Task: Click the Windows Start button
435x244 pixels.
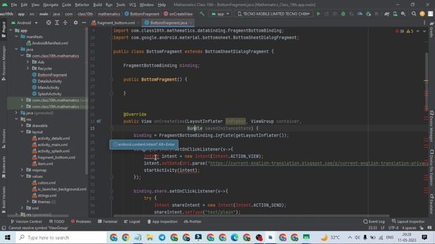Action: [7, 237]
